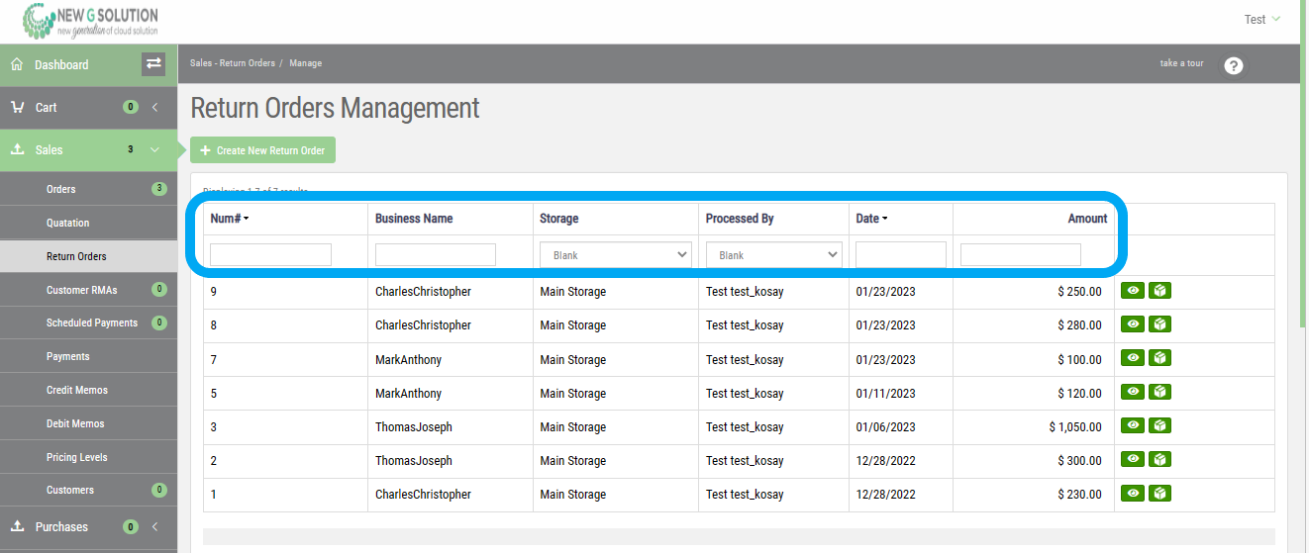Click the box icon for order 3
The width and height of the screenshot is (1309, 553).
[x=1159, y=425]
